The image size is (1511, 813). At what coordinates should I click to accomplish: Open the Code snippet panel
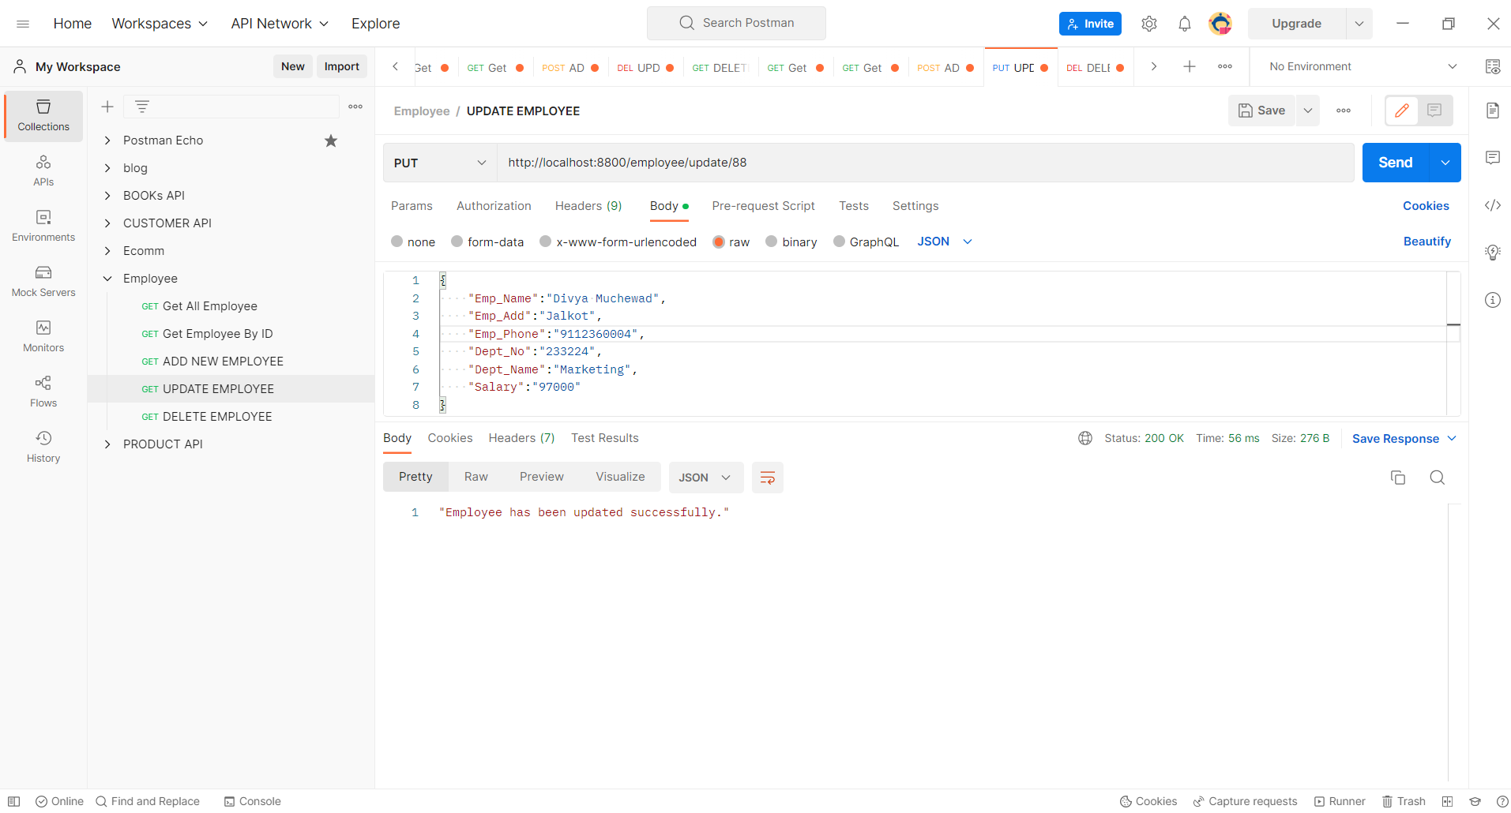(1492, 205)
